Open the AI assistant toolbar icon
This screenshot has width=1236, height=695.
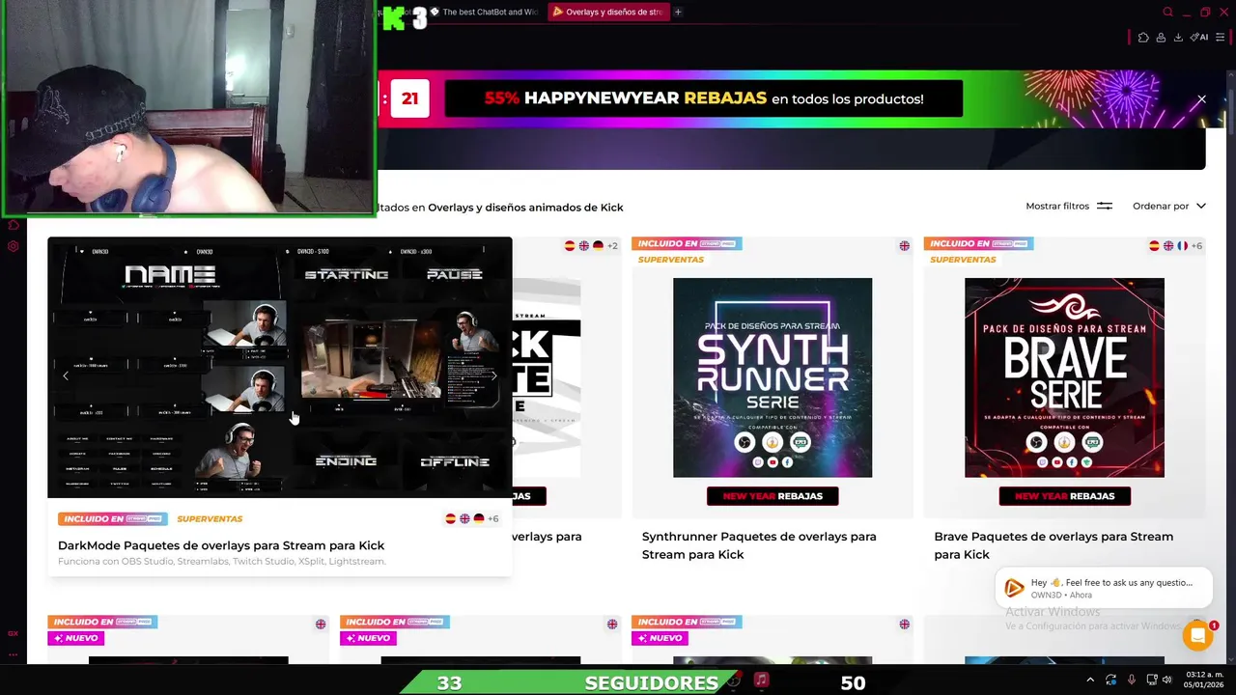click(x=1199, y=38)
